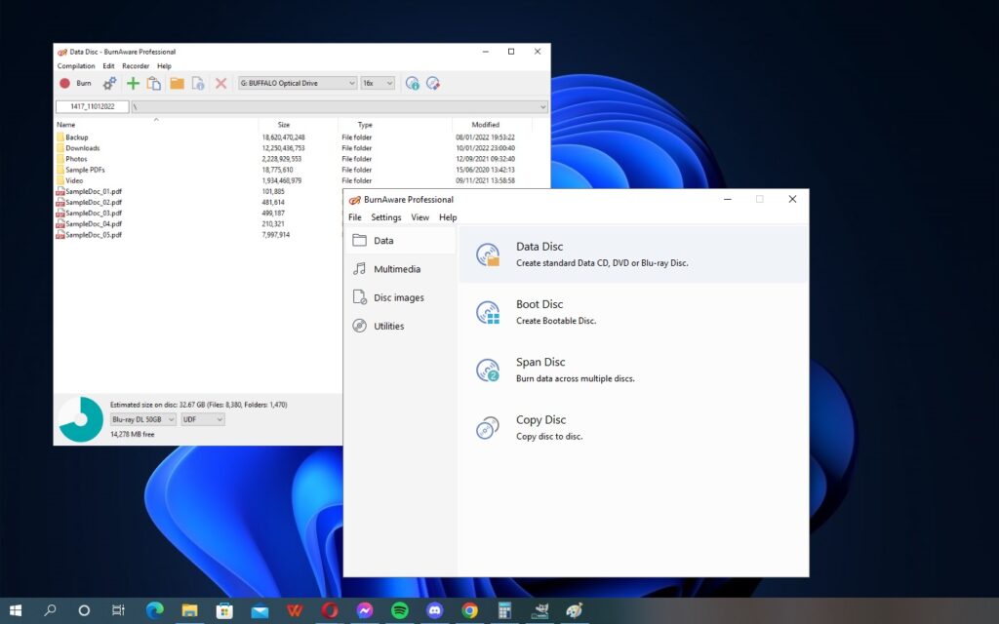Open File Explorer from the taskbar
This screenshot has width=999, height=624.
click(x=189, y=610)
